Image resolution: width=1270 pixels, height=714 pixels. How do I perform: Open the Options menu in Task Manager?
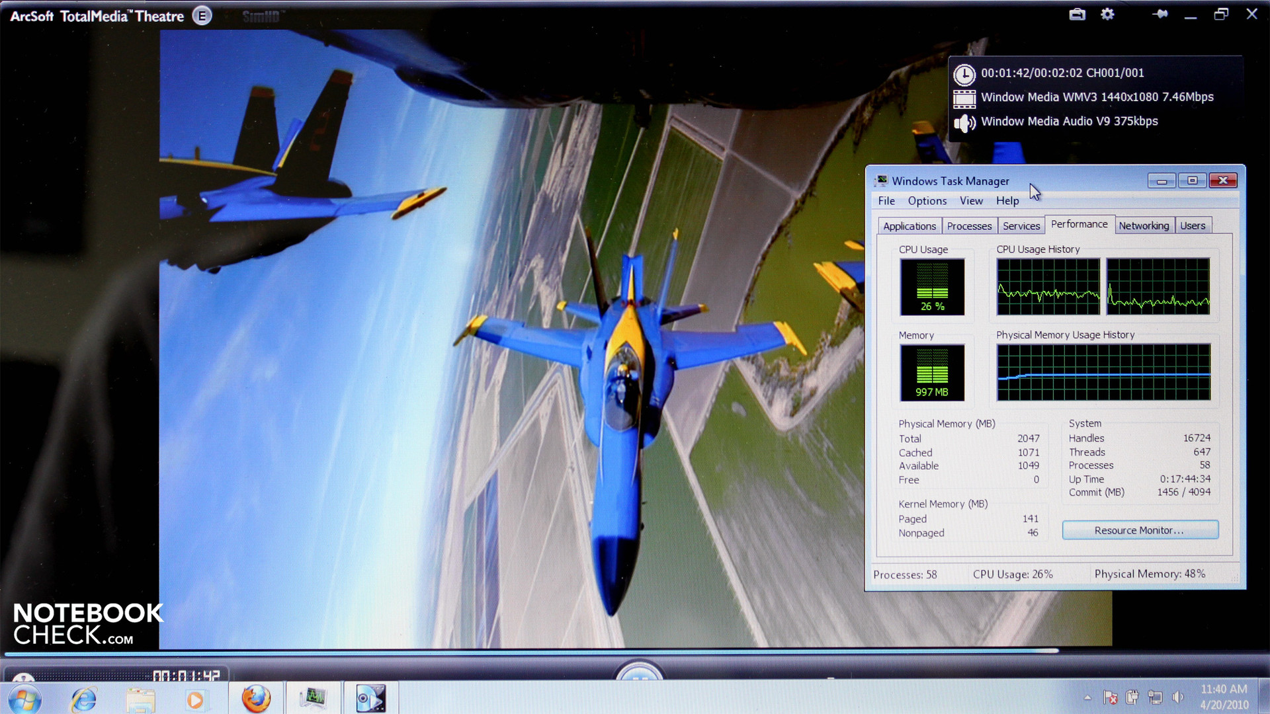[x=926, y=201]
